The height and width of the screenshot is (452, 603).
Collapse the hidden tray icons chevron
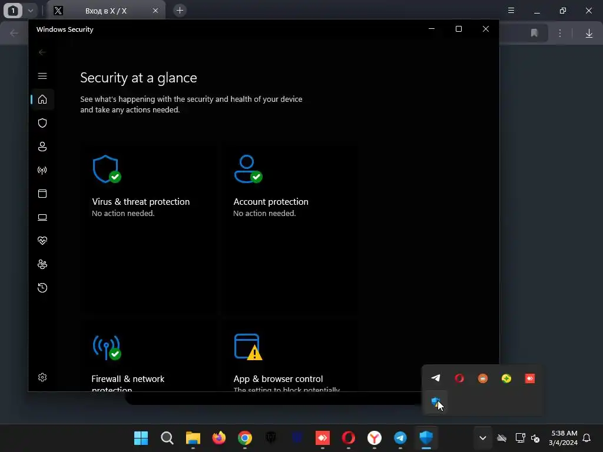(x=483, y=438)
